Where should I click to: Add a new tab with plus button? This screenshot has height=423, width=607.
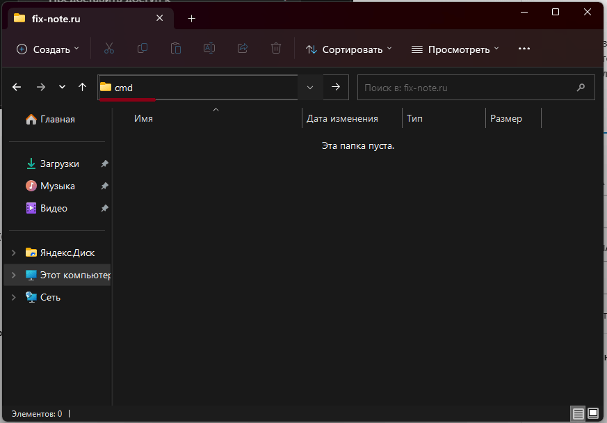(192, 19)
